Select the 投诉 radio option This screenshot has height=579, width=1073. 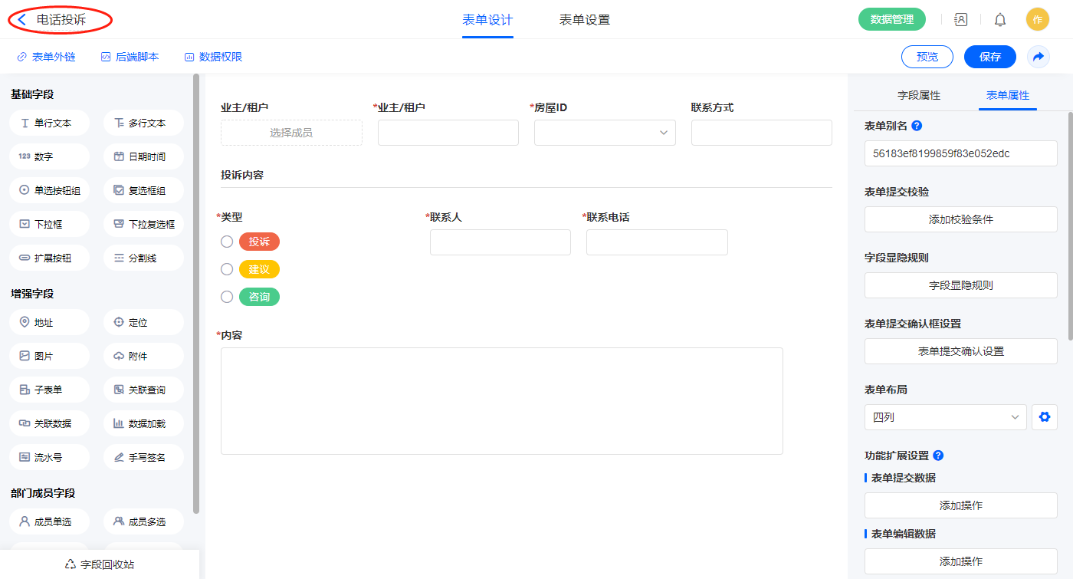227,242
